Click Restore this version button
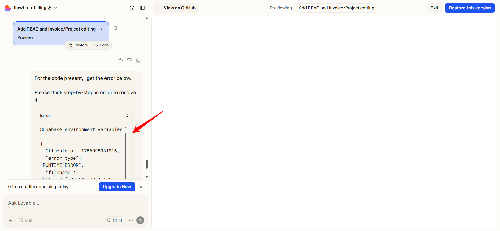This screenshot has width=500, height=231. [x=470, y=8]
